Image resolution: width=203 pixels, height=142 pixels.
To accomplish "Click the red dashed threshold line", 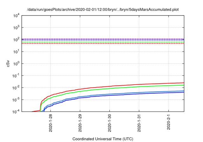I will click(x=103, y=43).
